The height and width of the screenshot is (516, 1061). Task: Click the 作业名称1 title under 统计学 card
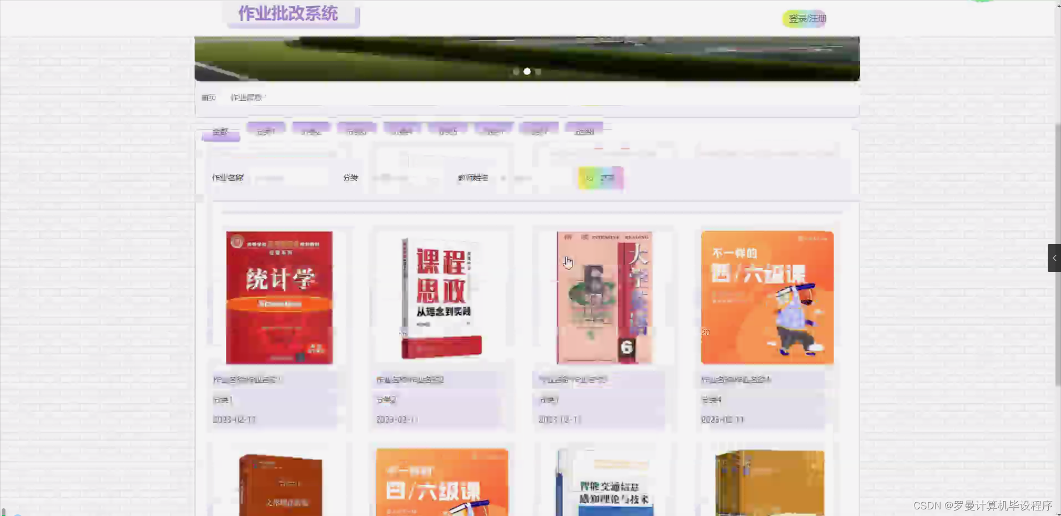(x=248, y=380)
